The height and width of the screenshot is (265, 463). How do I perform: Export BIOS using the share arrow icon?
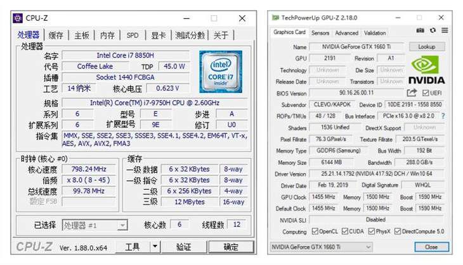point(412,93)
